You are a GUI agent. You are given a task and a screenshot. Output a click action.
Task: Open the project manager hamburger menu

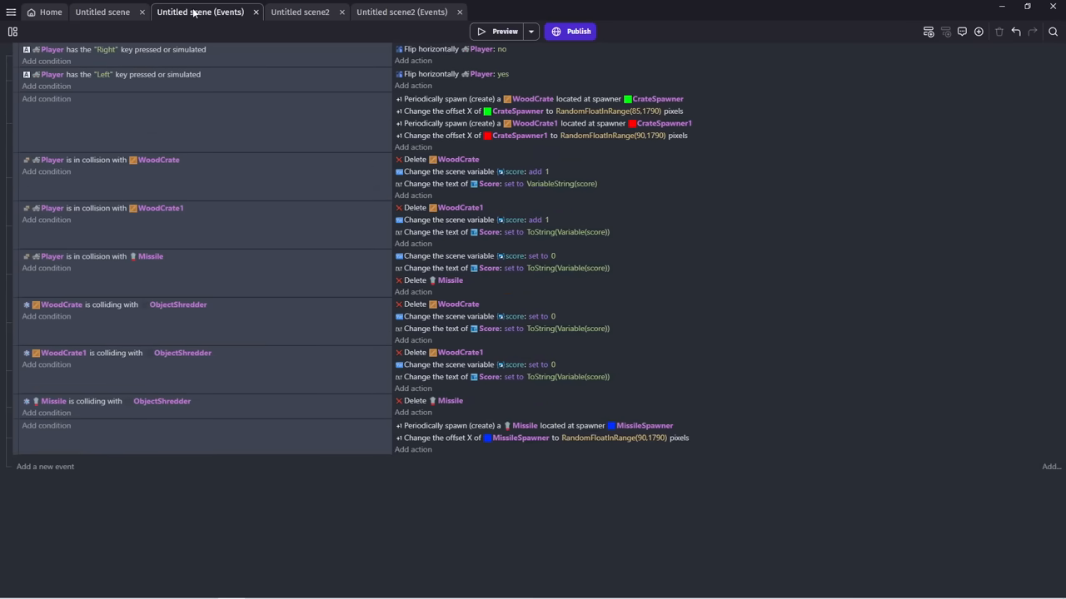pyautogui.click(x=11, y=12)
